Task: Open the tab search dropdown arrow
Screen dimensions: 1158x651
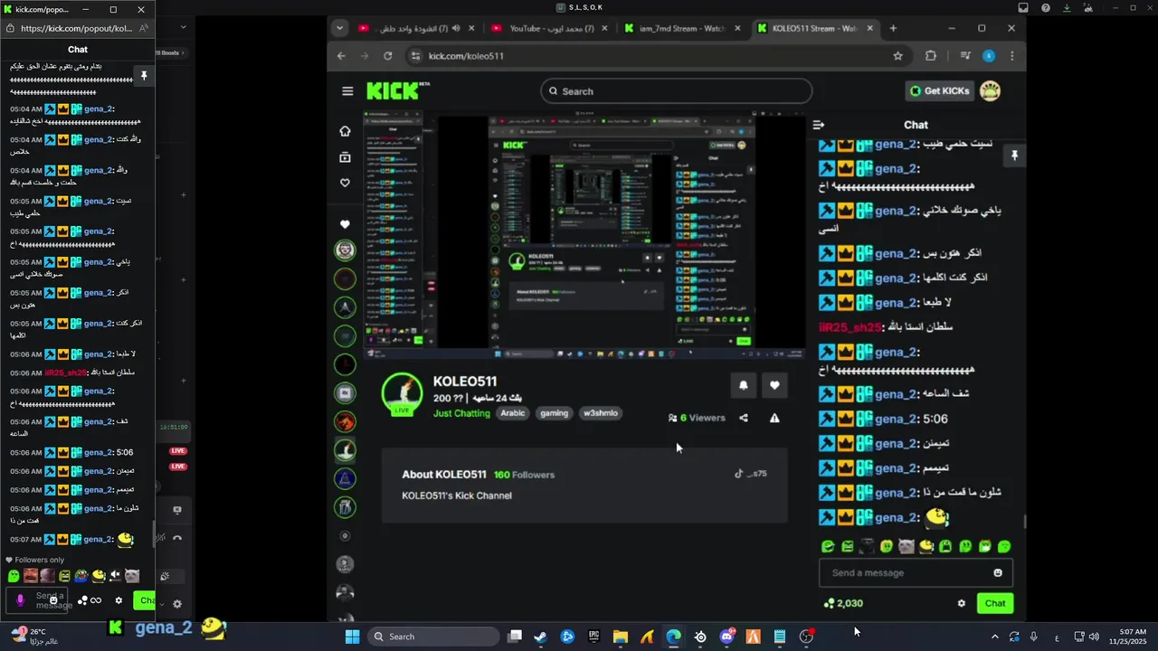Action: click(339, 28)
